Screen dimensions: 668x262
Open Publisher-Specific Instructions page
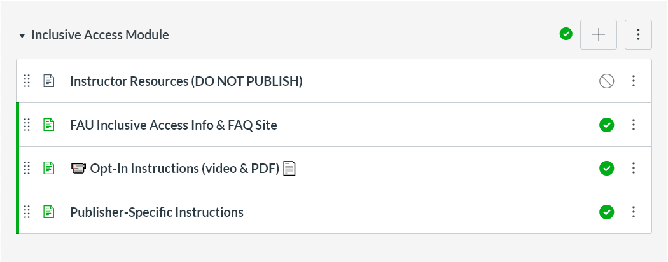click(x=157, y=212)
